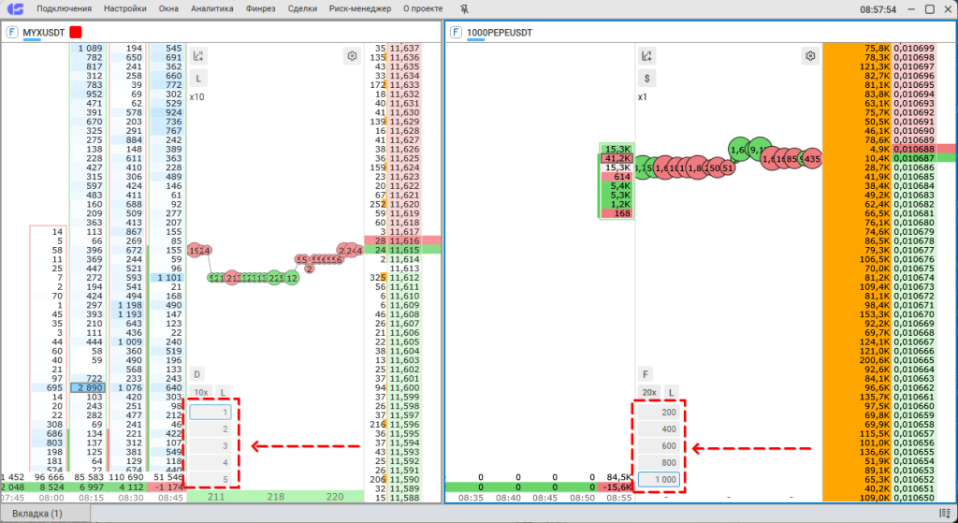Viewport: 958px width, 523px height.
Task: Select the volume preset 3 in the MYXUSDT panel
Action: click(212, 446)
